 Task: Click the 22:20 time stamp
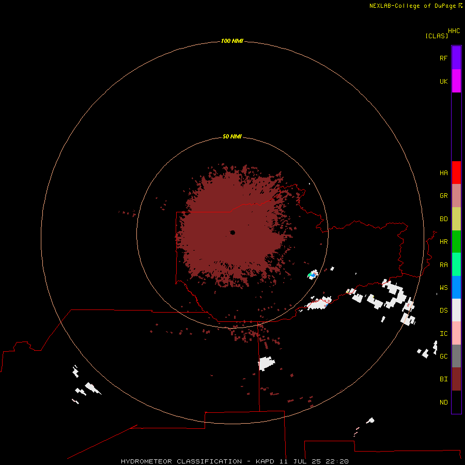[x=337, y=461]
